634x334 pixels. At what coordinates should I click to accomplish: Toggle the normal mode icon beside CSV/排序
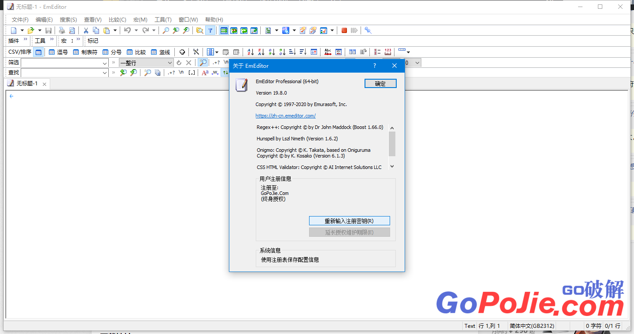(38, 52)
